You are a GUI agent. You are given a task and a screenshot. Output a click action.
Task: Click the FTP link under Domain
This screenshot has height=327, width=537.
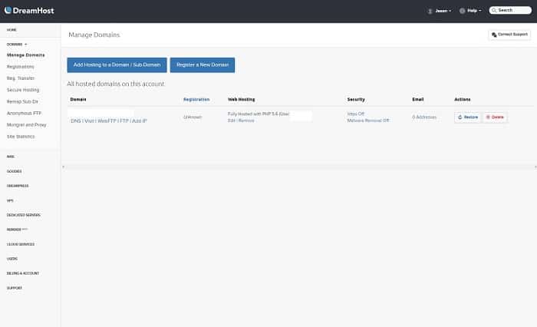tap(124, 121)
